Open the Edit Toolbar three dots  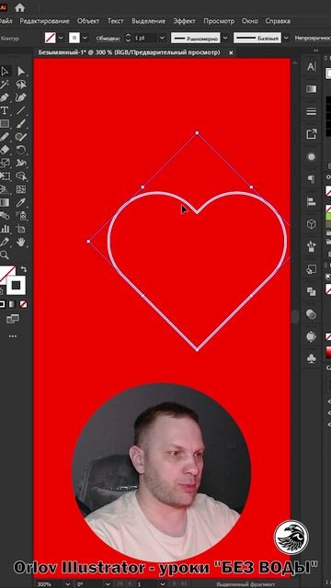click(x=12, y=336)
